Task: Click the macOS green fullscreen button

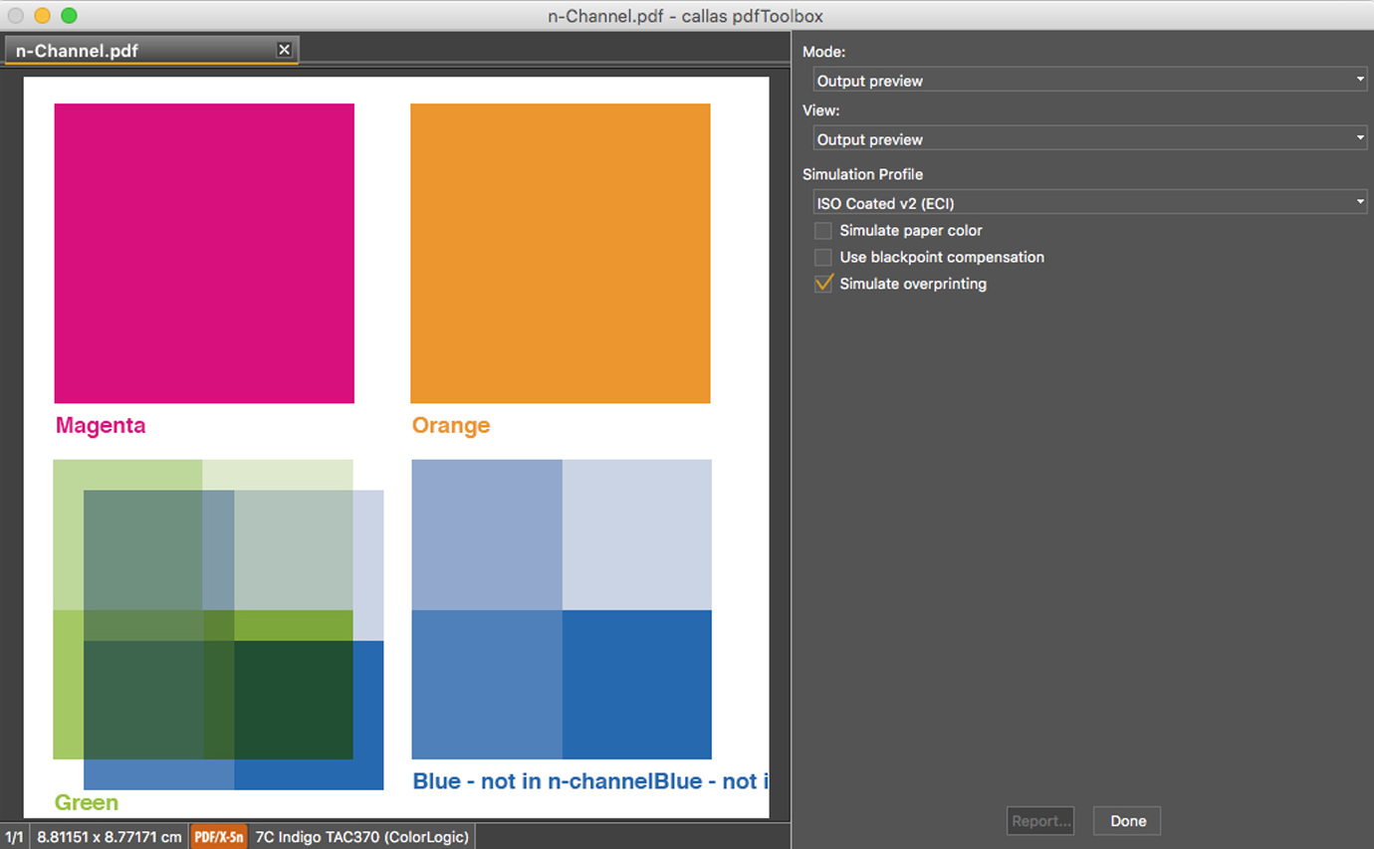Action: click(69, 16)
